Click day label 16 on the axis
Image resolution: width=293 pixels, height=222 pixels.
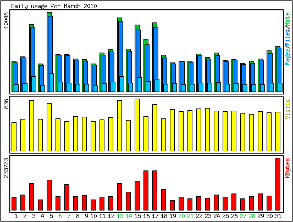(x=146, y=216)
